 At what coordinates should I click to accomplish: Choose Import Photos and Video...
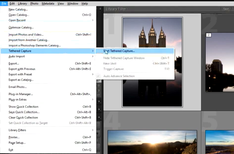(48, 35)
